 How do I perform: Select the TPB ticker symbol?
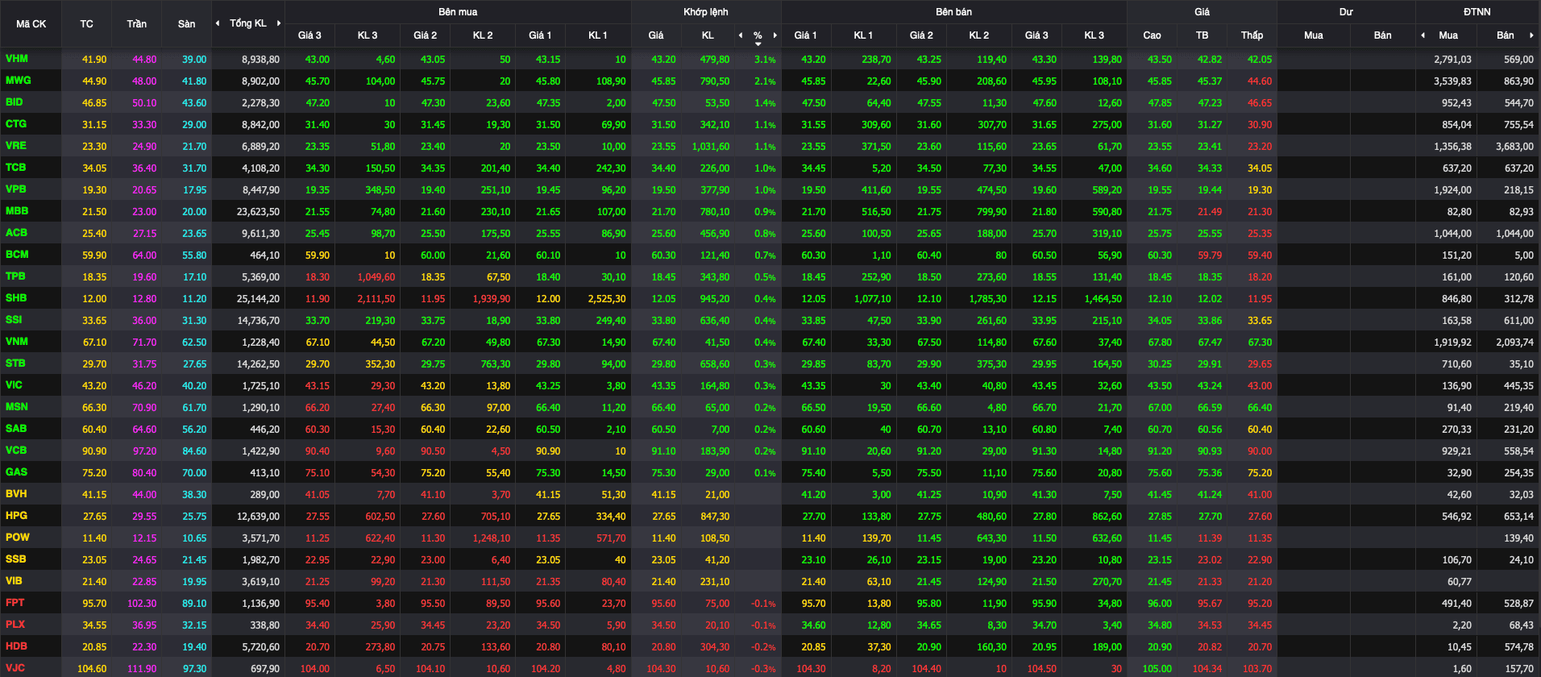15,276
